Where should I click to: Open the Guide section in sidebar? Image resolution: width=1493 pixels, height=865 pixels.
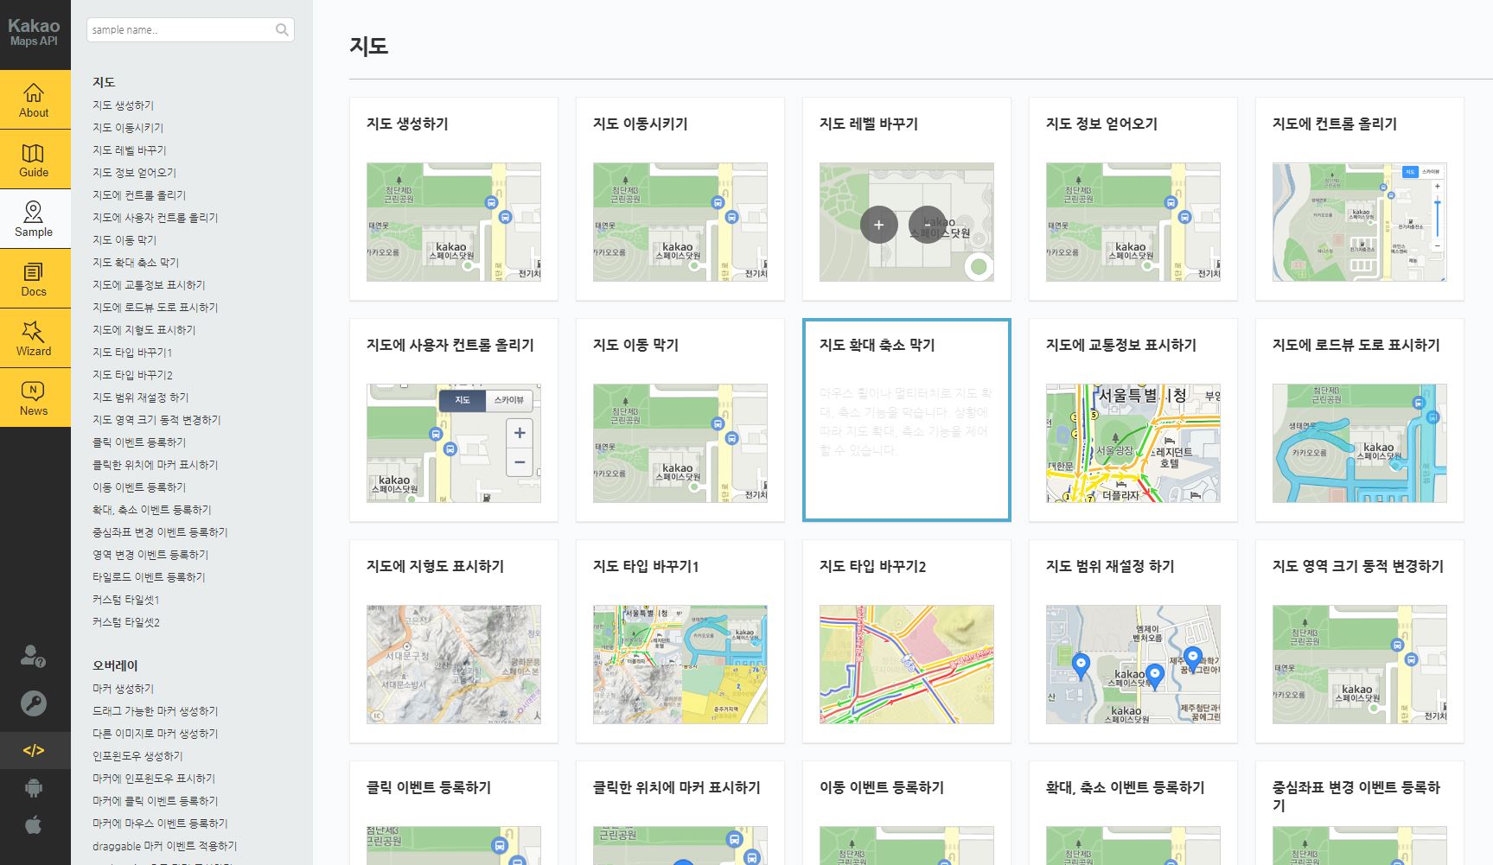(35, 160)
